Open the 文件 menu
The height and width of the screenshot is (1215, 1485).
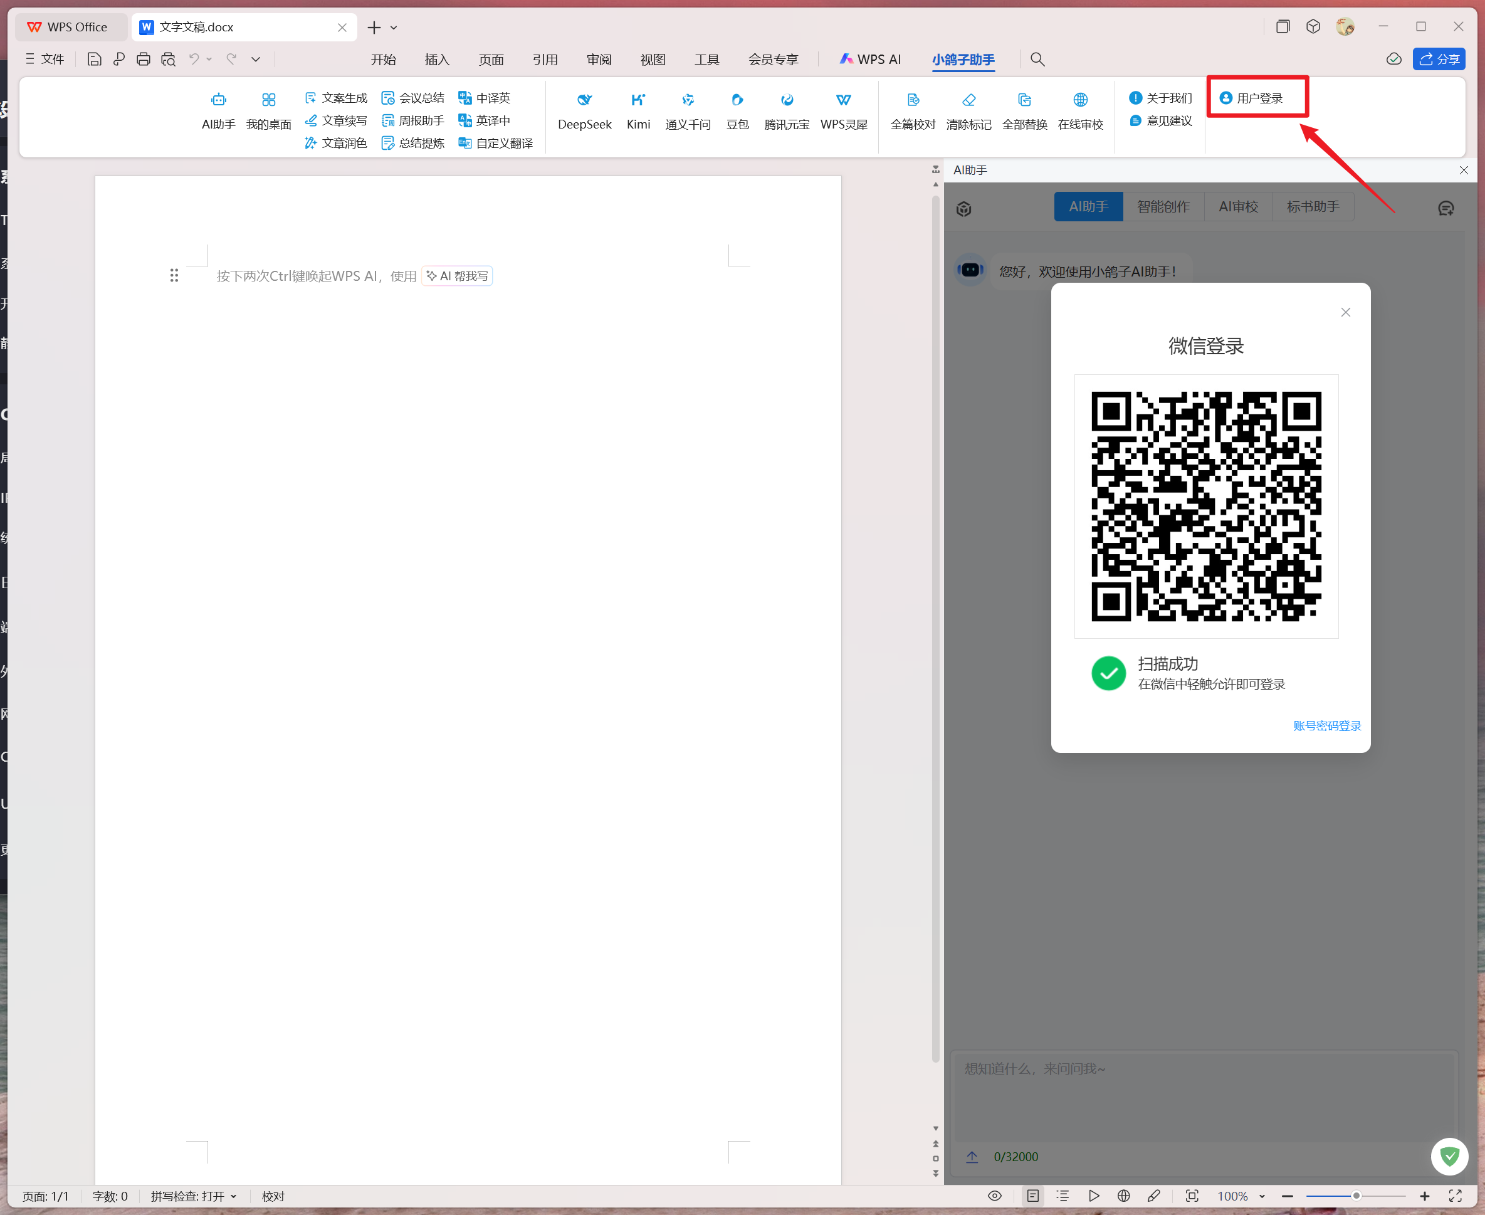(45, 60)
